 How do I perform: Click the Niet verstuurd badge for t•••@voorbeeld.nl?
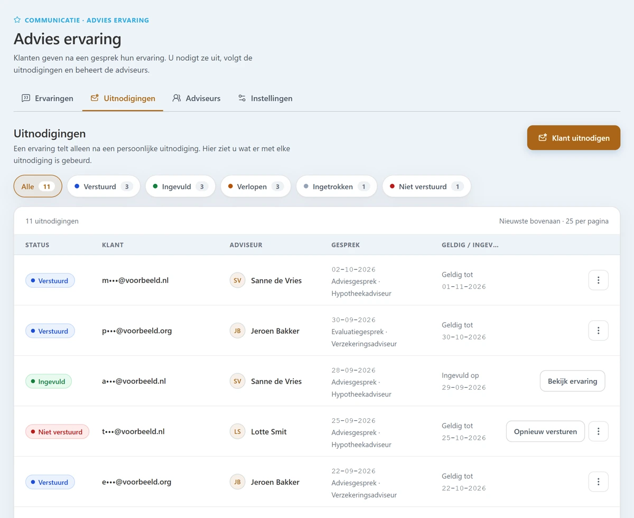58,431
